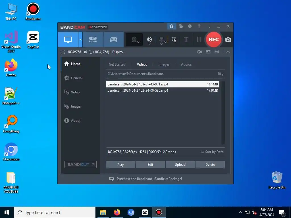Click CapCut icon on taskbar
This screenshot has width=291, height=218.
tap(145, 212)
